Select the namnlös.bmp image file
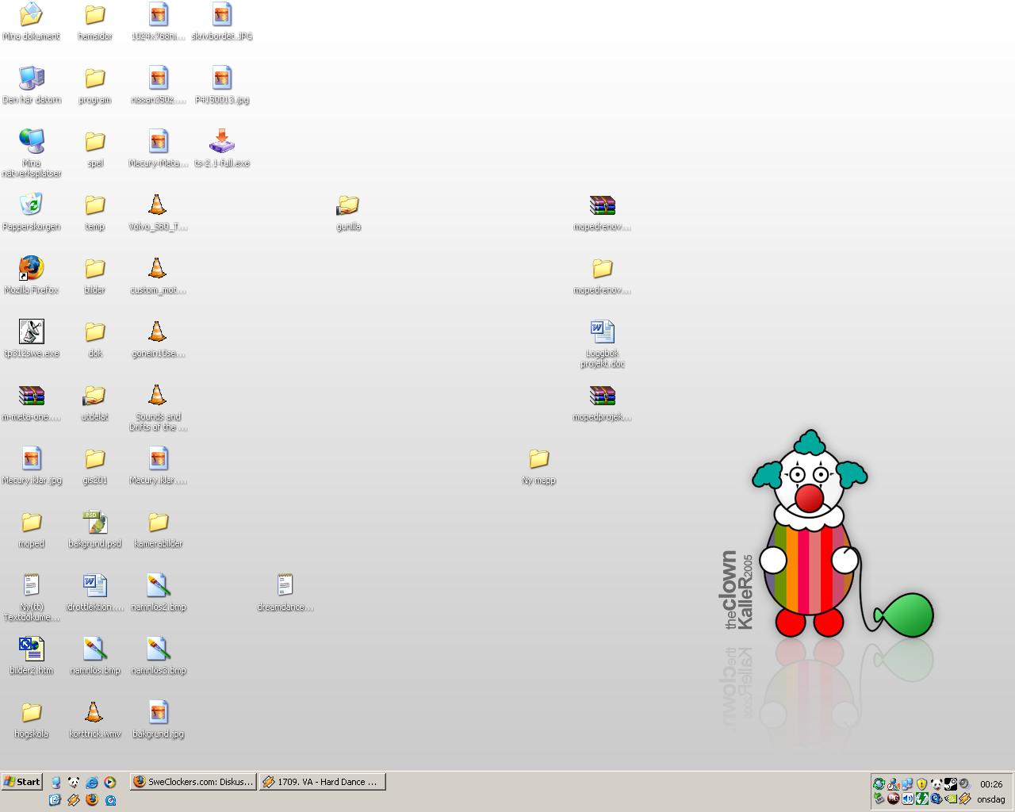 [x=94, y=655]
